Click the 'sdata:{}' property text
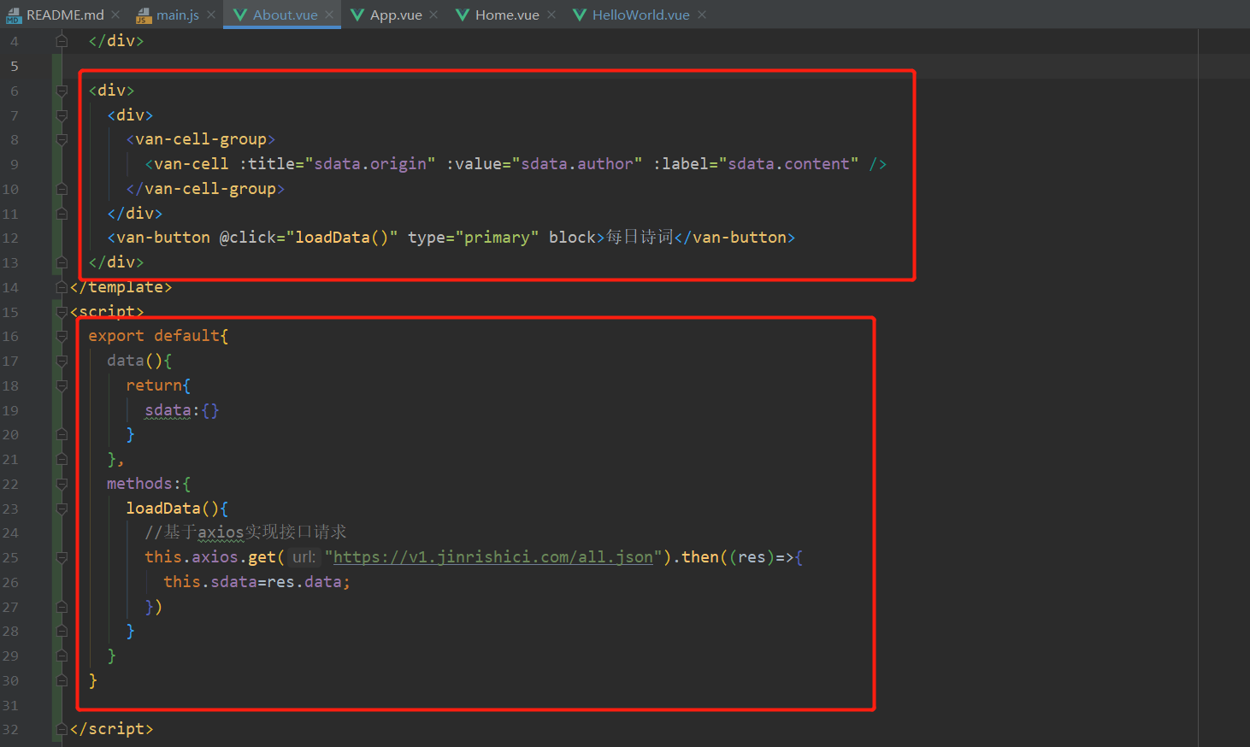This screenshot has height=747, width=1250. 182,410
